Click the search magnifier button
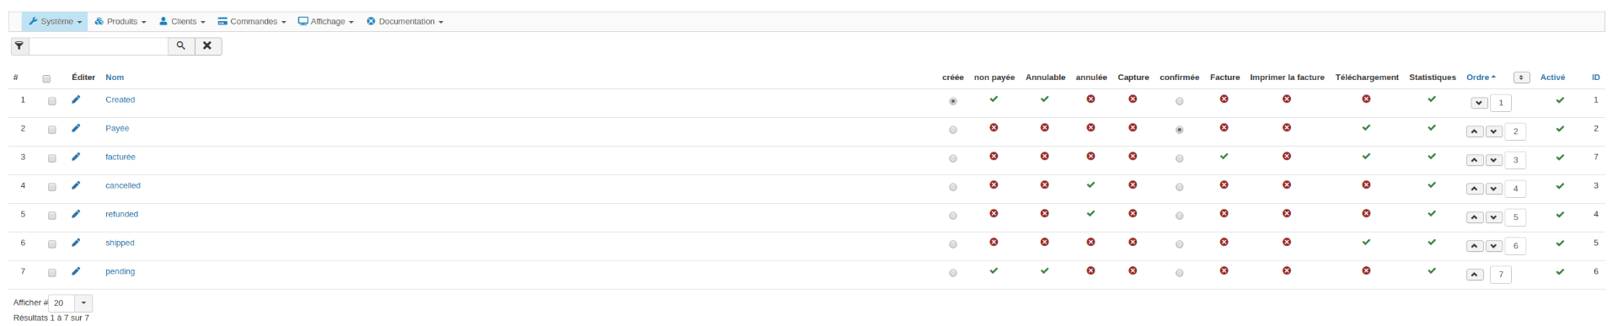This screenshot has width=1618, height=326. coord(181,46)
